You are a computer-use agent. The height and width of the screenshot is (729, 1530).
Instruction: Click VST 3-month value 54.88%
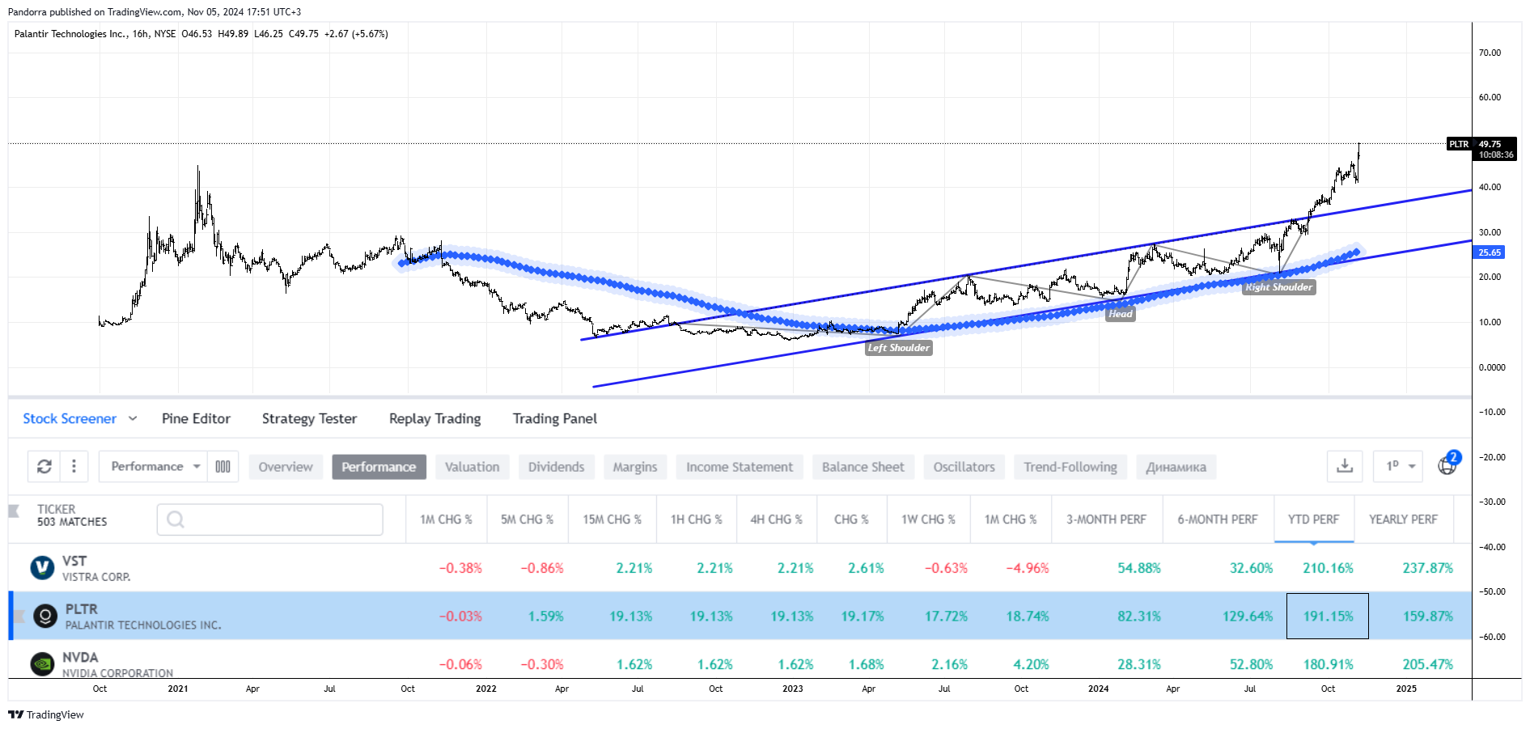coord(1139,568)
